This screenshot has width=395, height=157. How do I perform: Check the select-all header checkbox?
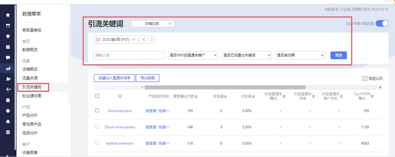(97, 96)
